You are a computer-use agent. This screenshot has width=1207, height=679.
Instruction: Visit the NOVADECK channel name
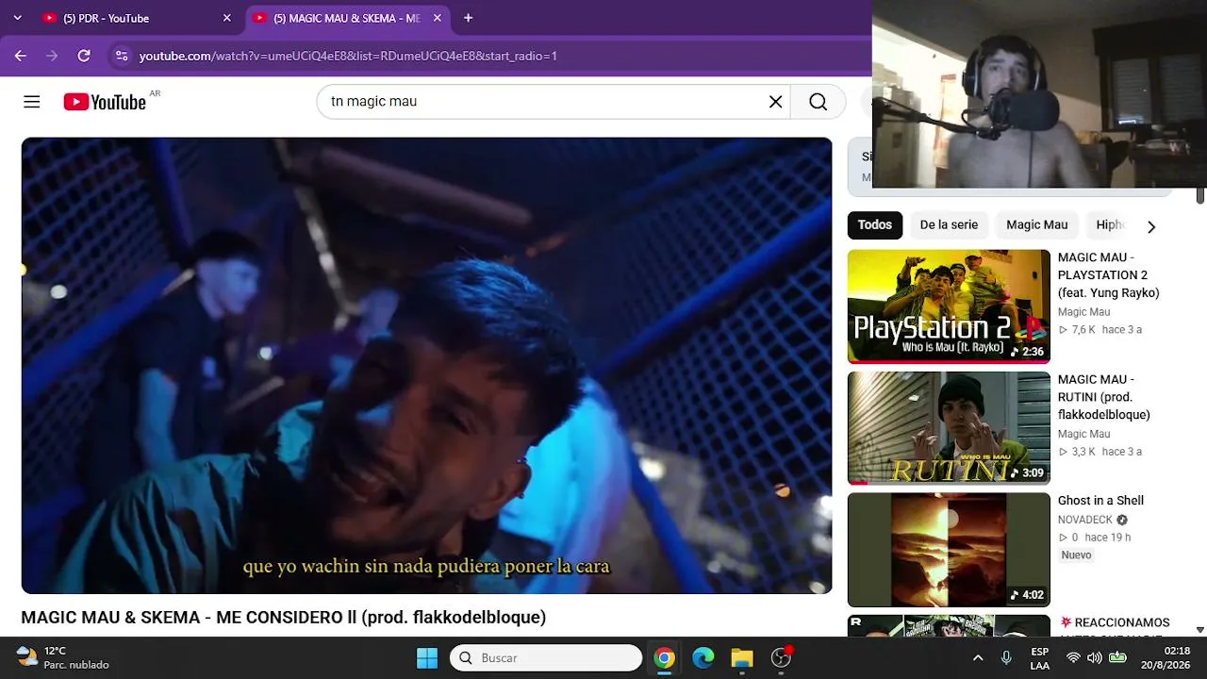pyautogui.click(x=1085, y=520)
